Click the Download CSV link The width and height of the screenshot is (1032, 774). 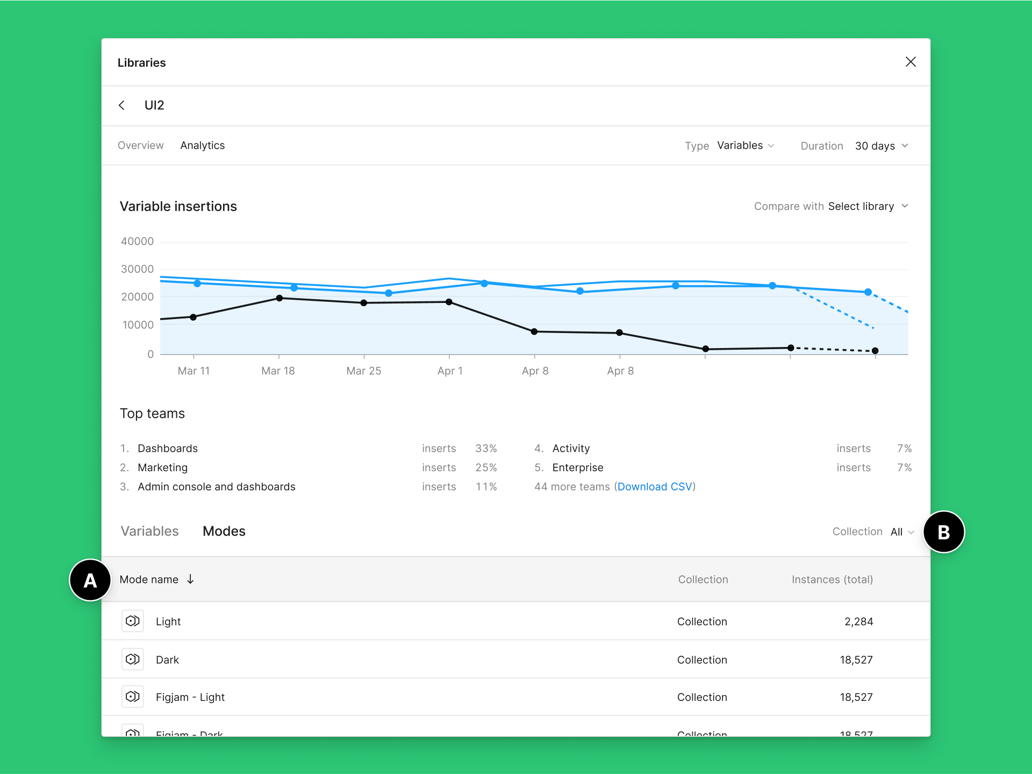(655, 487)
